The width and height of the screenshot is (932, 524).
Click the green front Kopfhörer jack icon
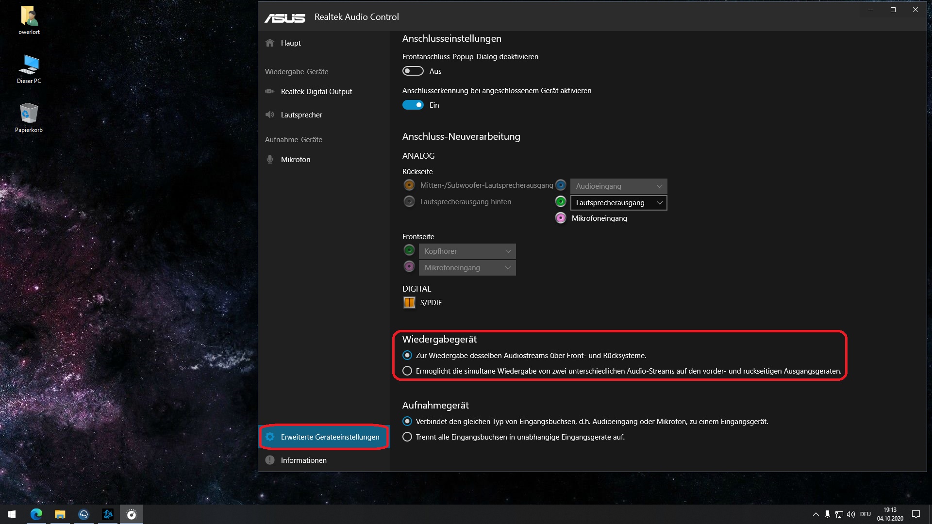[x=409, y=250]
